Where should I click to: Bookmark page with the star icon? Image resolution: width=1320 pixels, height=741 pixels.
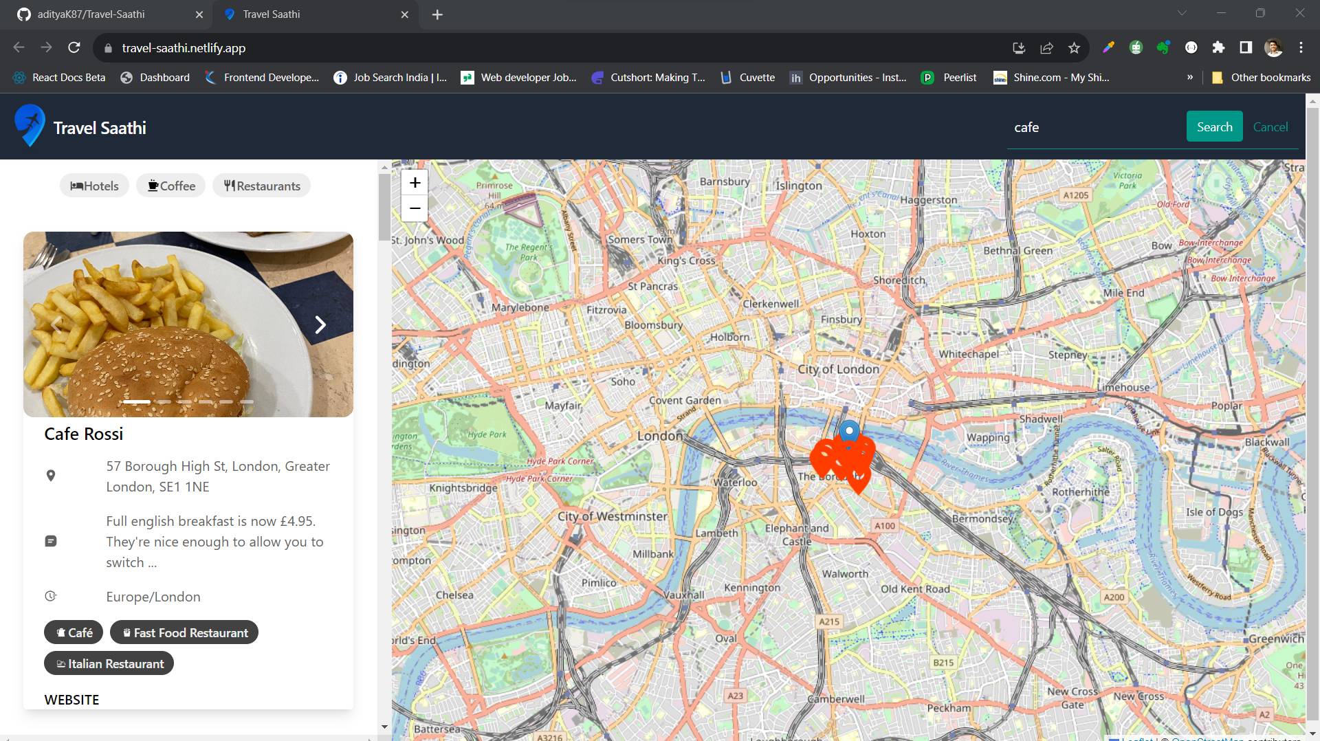point(1074,48)
